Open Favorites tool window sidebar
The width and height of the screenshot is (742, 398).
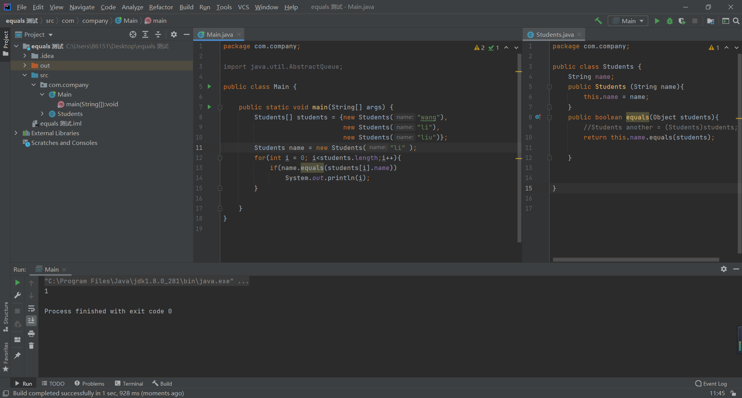(x=5, y=357)
